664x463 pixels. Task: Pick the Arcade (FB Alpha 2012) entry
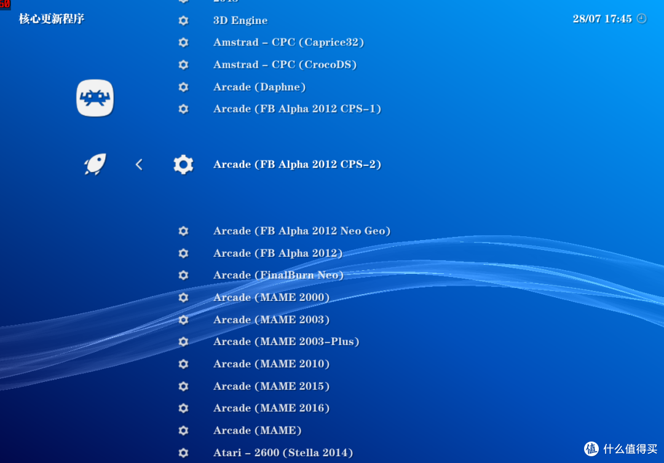[278, 253]
